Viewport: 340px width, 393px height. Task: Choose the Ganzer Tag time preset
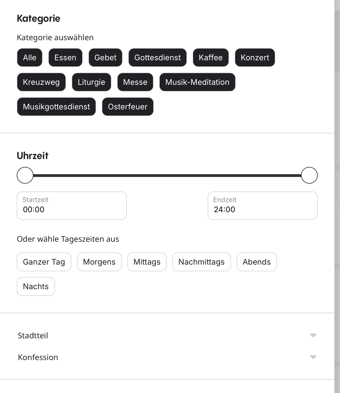click(44, 262)
